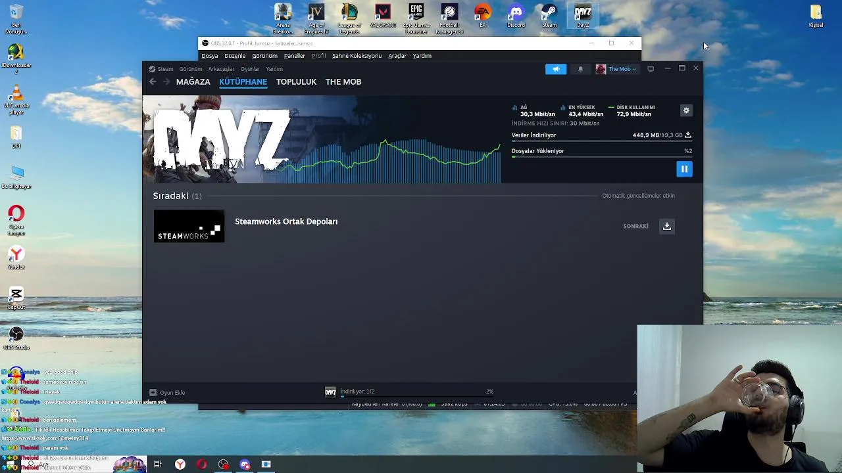Go forward with Steam's right arrow
Image resolution: width=842 pixels, height=473 pixels.
click(x=166, y=81)
